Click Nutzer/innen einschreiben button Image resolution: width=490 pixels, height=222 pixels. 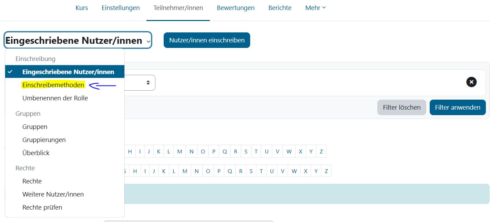coord(207,40)
